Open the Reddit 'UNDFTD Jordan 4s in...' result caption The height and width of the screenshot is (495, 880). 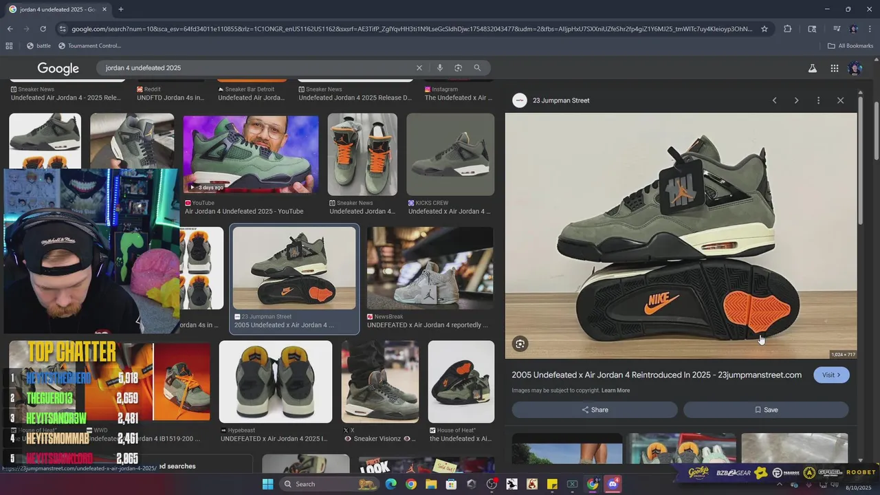[x=170, y=98]
